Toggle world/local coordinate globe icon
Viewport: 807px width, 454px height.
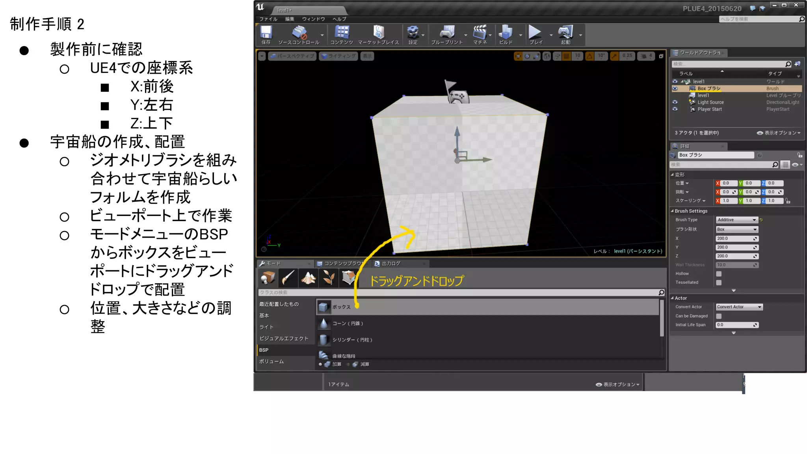point(547,56)
